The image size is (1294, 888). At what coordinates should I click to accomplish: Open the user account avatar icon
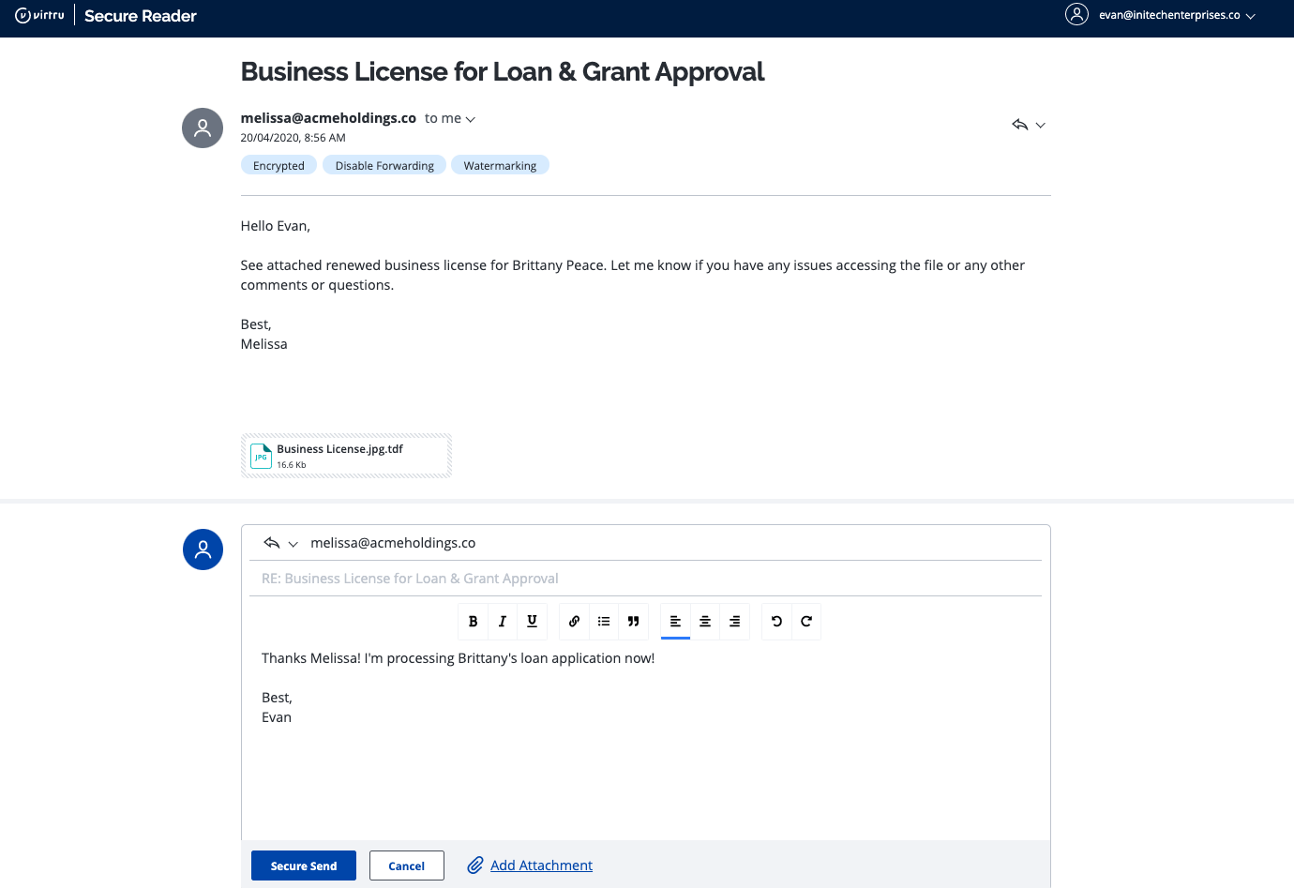1076,14
